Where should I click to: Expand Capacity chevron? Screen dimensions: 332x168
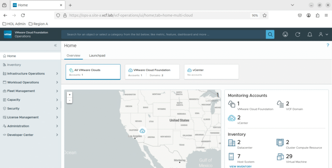57,100
